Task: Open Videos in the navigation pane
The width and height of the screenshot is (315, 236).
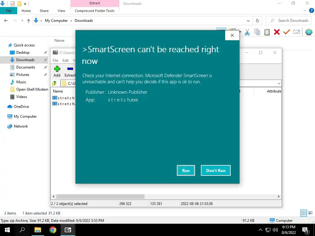Action: click(22, 97)
